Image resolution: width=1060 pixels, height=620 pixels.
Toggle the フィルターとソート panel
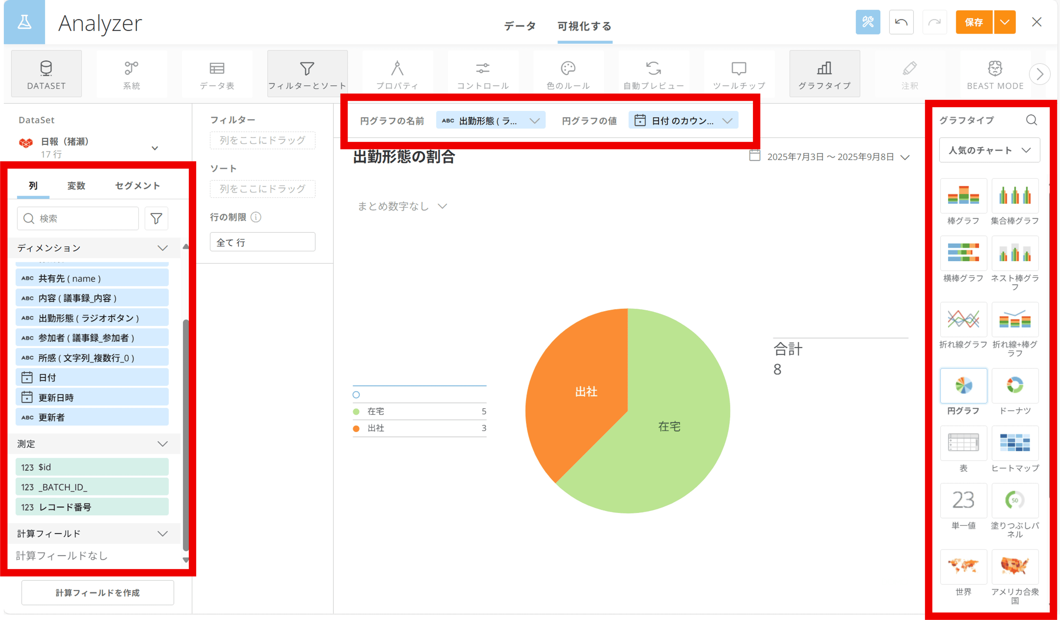coord(307,74)
